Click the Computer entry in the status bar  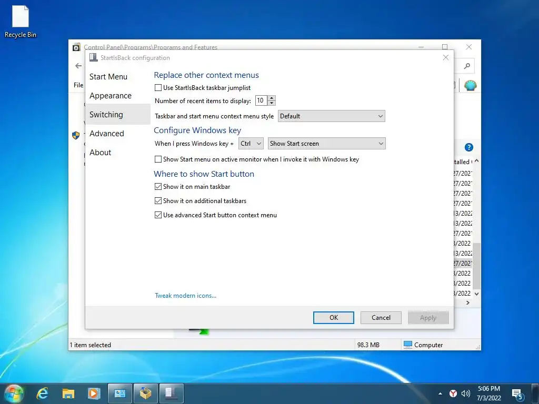pyautogui.click(x=423, y=345)
